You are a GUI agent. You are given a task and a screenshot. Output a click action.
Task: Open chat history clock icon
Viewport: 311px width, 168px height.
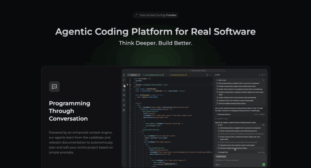click(x=262, y=75)
